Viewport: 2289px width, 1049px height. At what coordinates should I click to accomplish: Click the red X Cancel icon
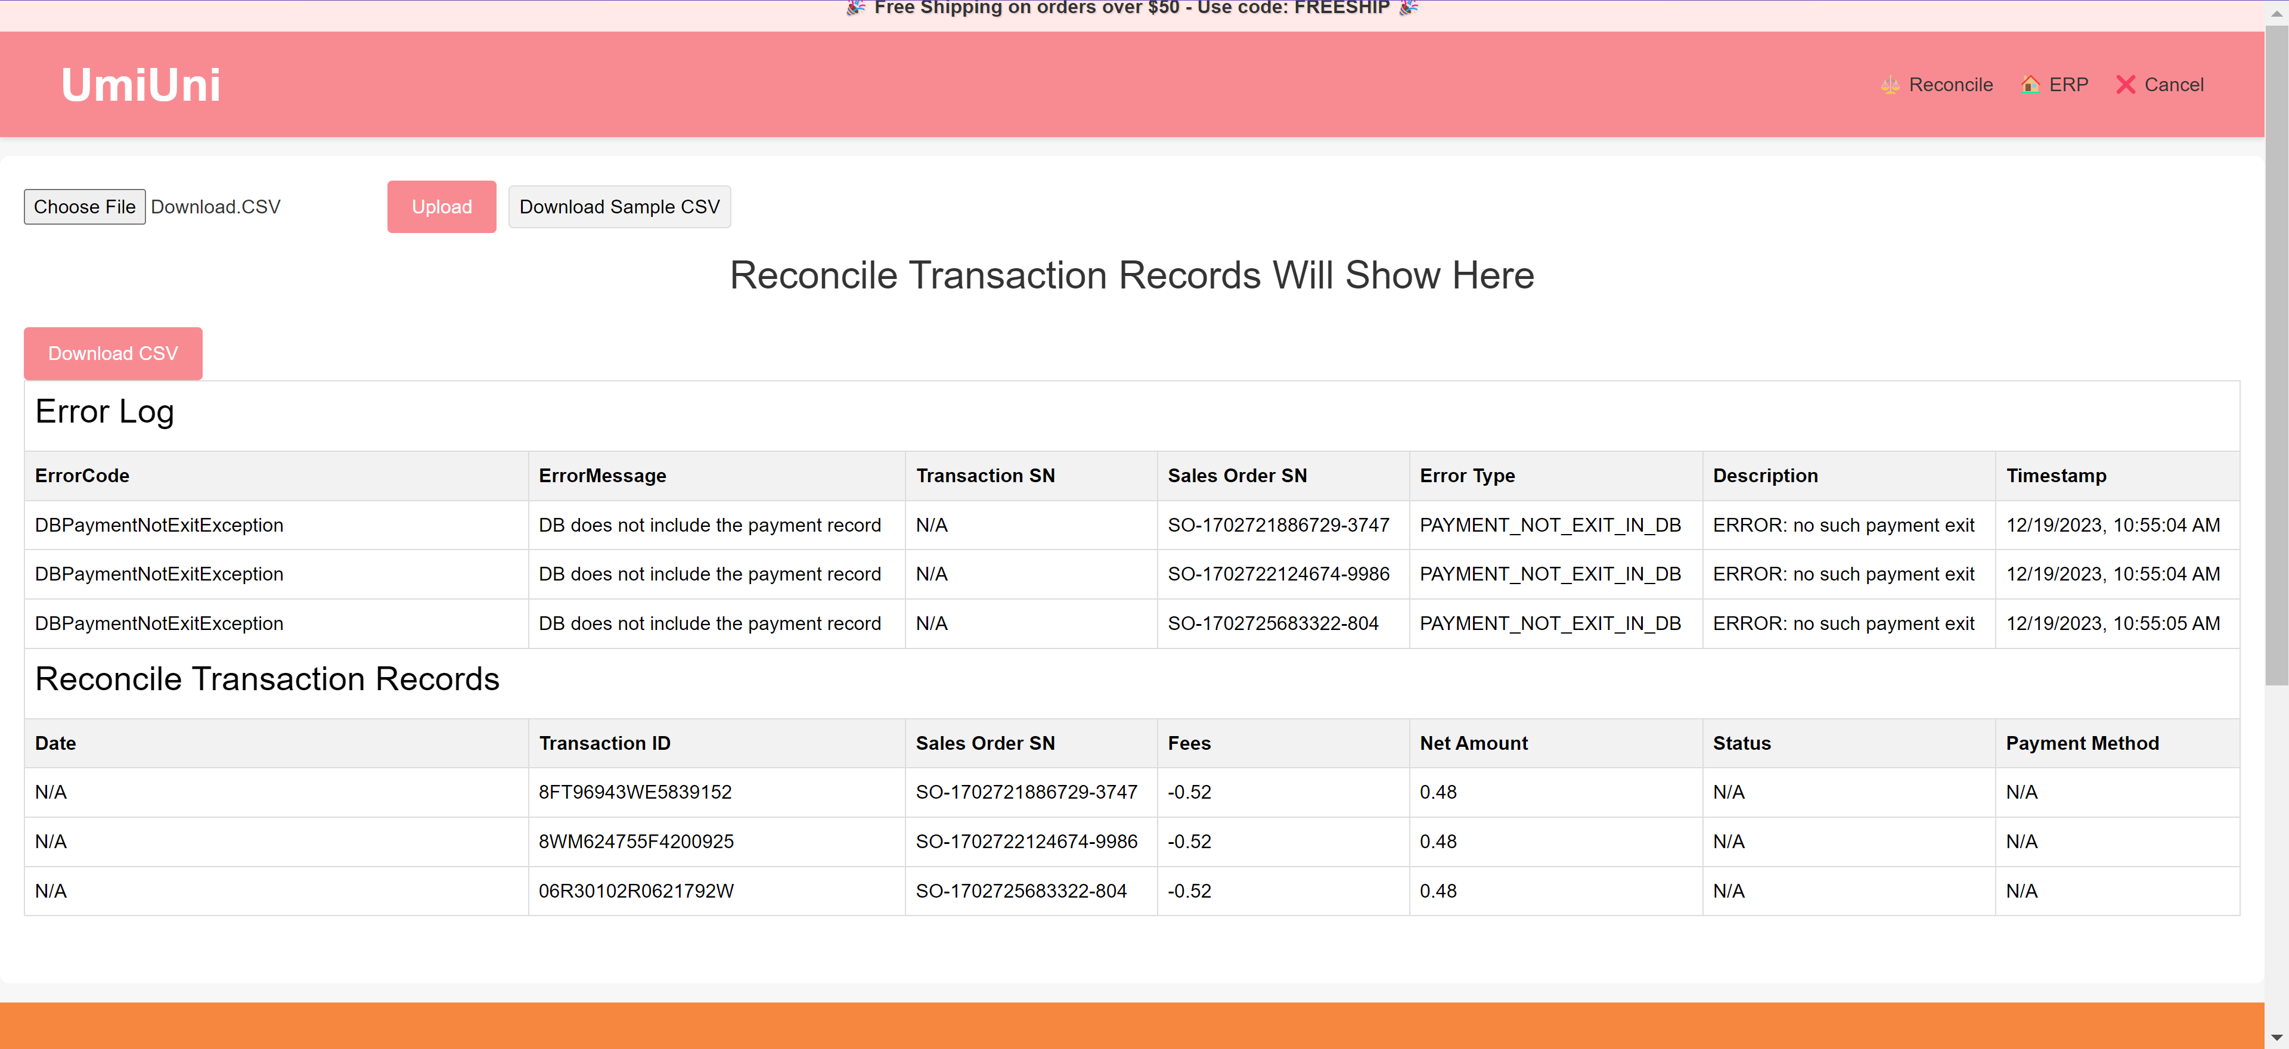pos(2126,85)
